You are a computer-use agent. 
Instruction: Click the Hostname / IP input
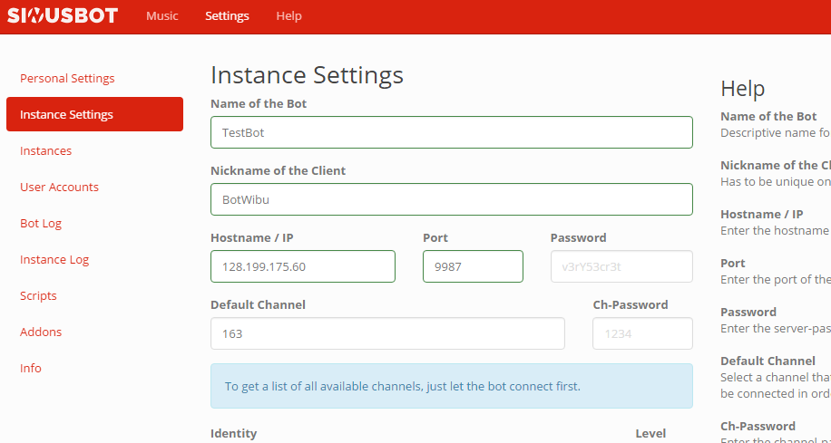302,266
